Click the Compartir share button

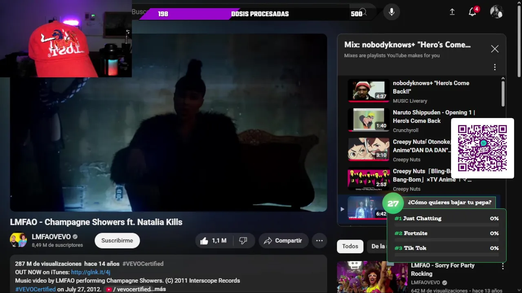pyautogui.click(x=283, y=241)
